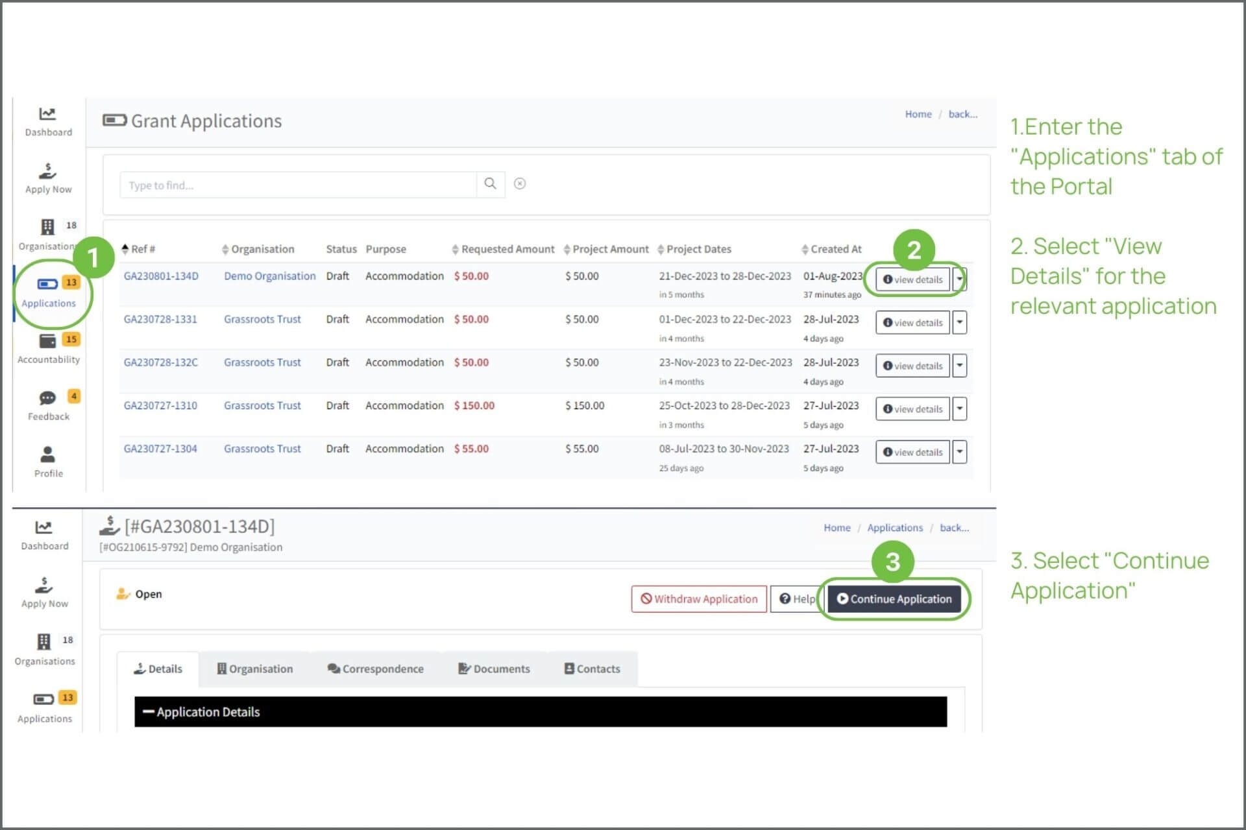This screenshot has width=1246, height=830.
Task: Open Profile in the upper sidebar
Action: point(48,462)
